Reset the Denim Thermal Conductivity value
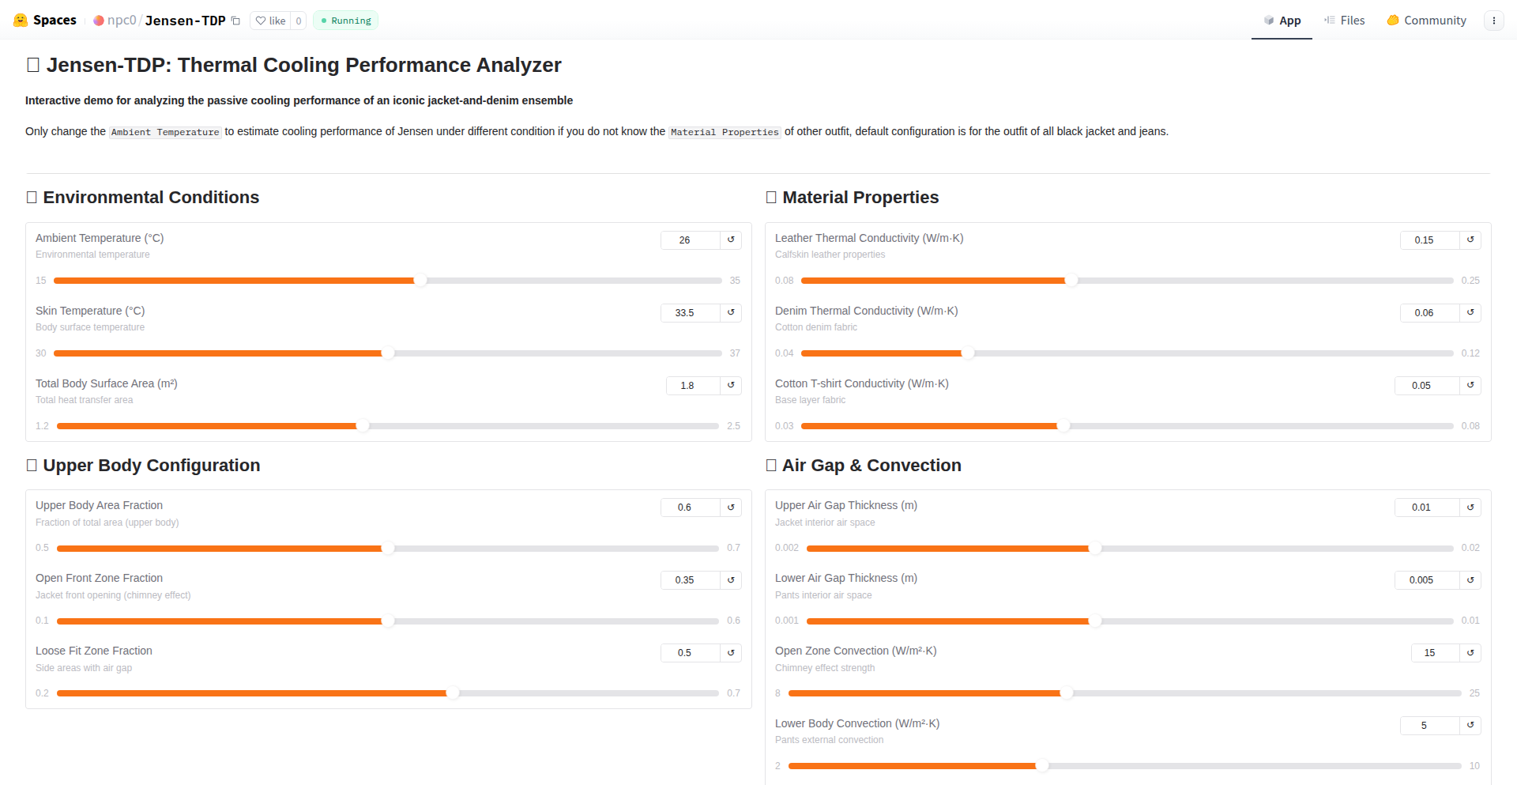The width and height of the screenshot is (1517, 785). pos(1470,312)
